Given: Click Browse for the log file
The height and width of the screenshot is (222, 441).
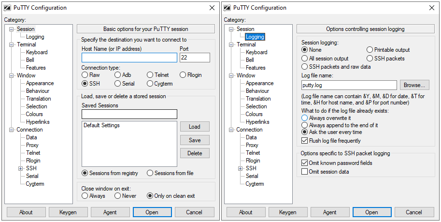Looking at the screenshot, I should 414,85.
